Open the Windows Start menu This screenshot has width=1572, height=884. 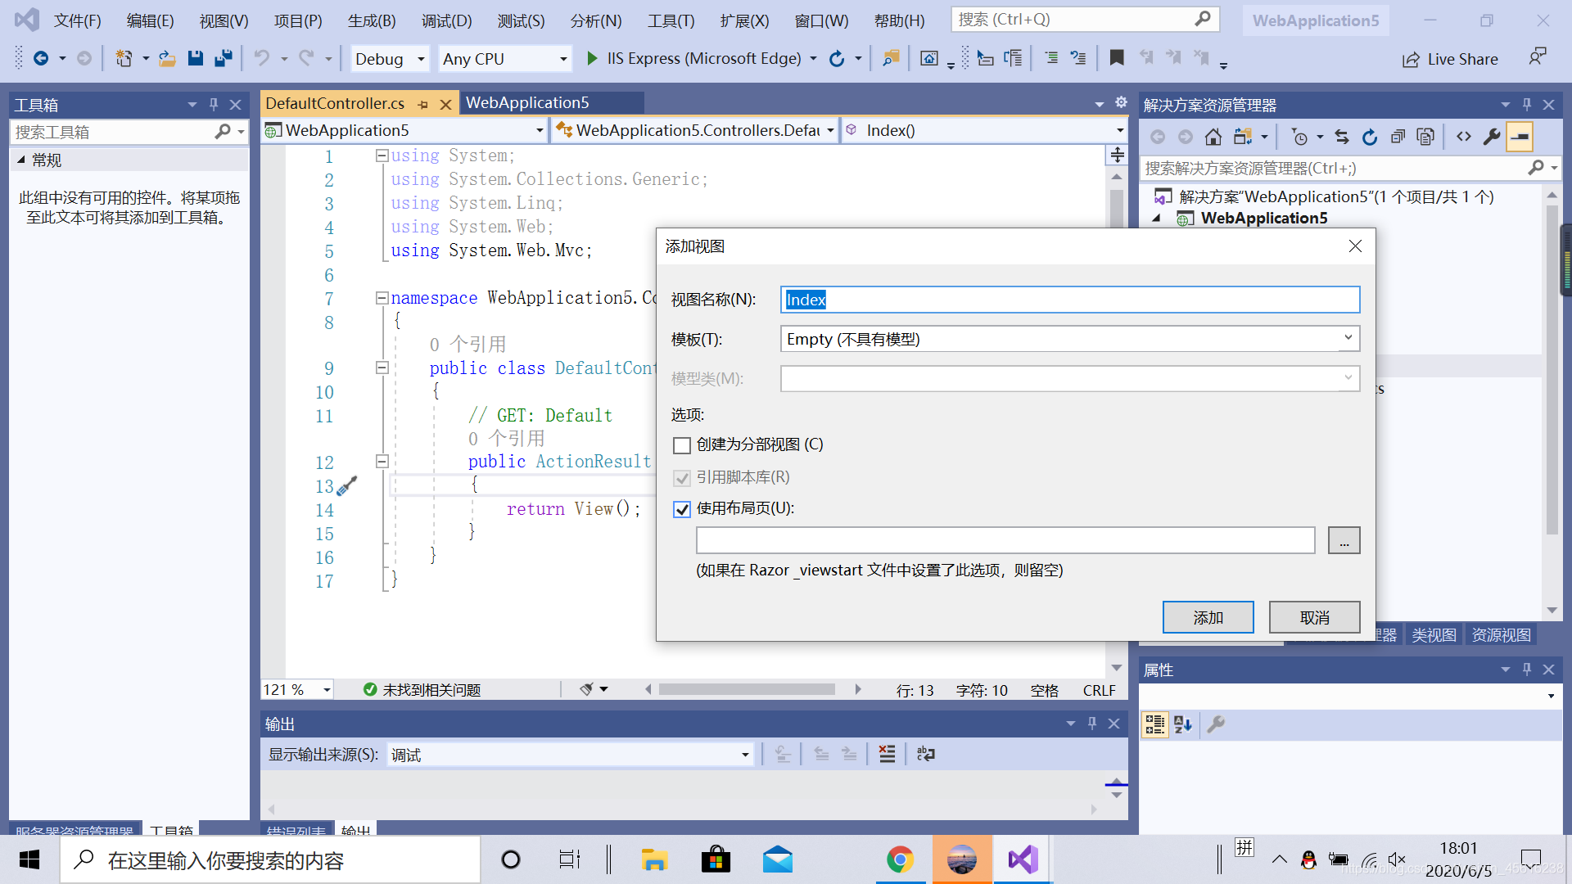(29, 859)
